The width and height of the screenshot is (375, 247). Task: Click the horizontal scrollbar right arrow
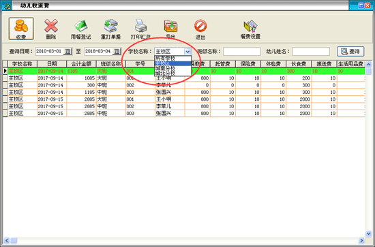pyautogui.click(x=361, y=240)
